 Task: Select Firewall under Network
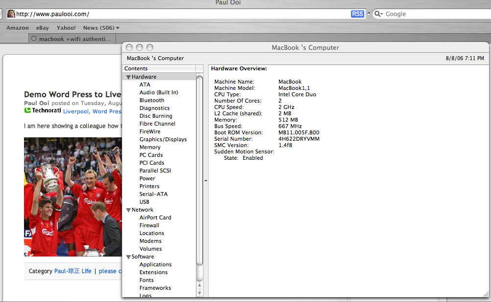[x=149, y=225]
